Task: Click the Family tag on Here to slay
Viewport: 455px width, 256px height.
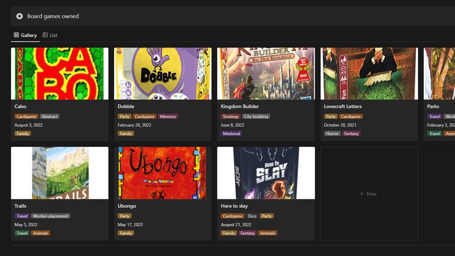Action: (229, 233)
